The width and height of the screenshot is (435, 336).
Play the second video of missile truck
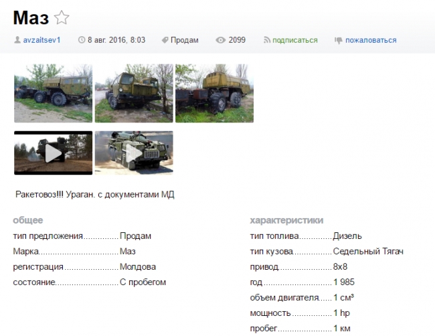(134, 153)
